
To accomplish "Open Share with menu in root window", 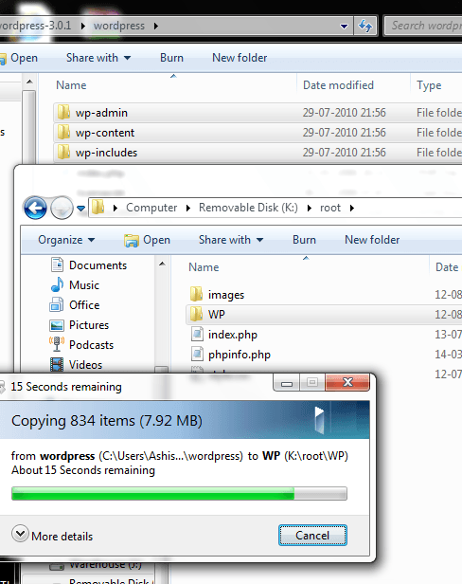I will click(231, 240).
